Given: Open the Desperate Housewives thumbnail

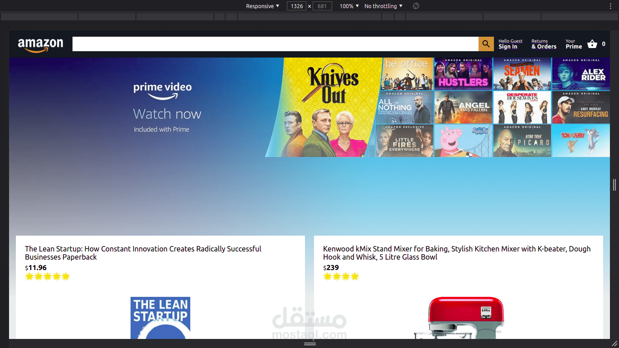Looking at the screenshot, I should point(522,107).
